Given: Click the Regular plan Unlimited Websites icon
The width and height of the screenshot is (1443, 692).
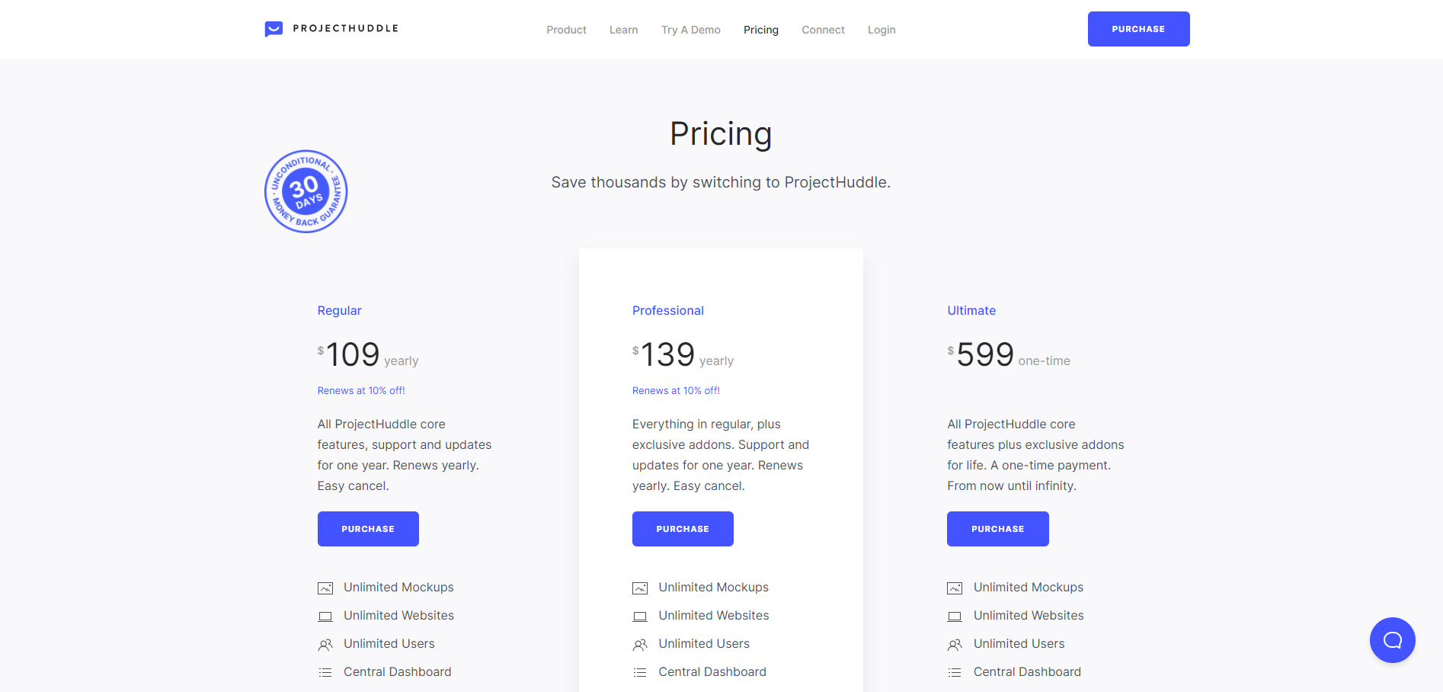Looking at the screenshot, I should point(325,617).
